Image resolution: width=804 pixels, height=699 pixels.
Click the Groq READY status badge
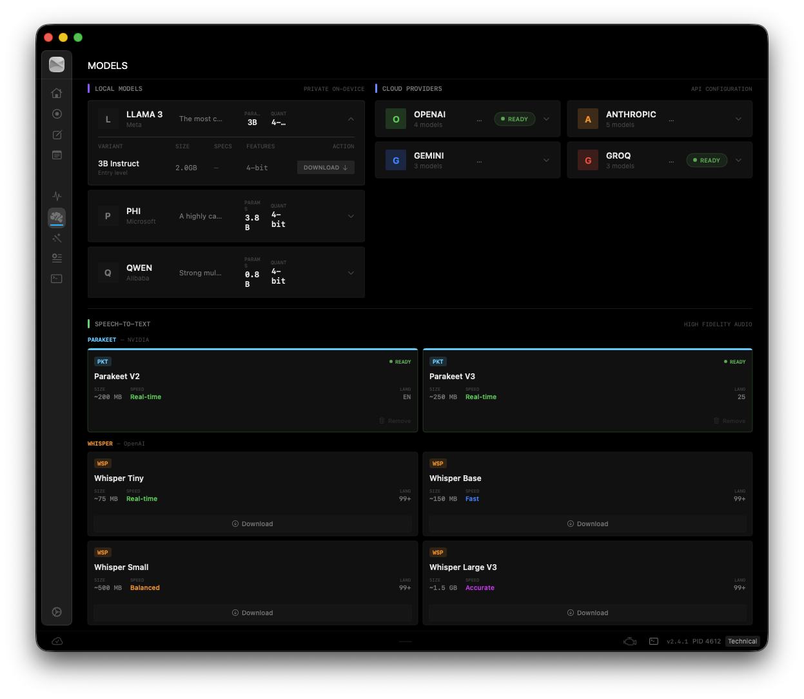click(x=707, y=160)
